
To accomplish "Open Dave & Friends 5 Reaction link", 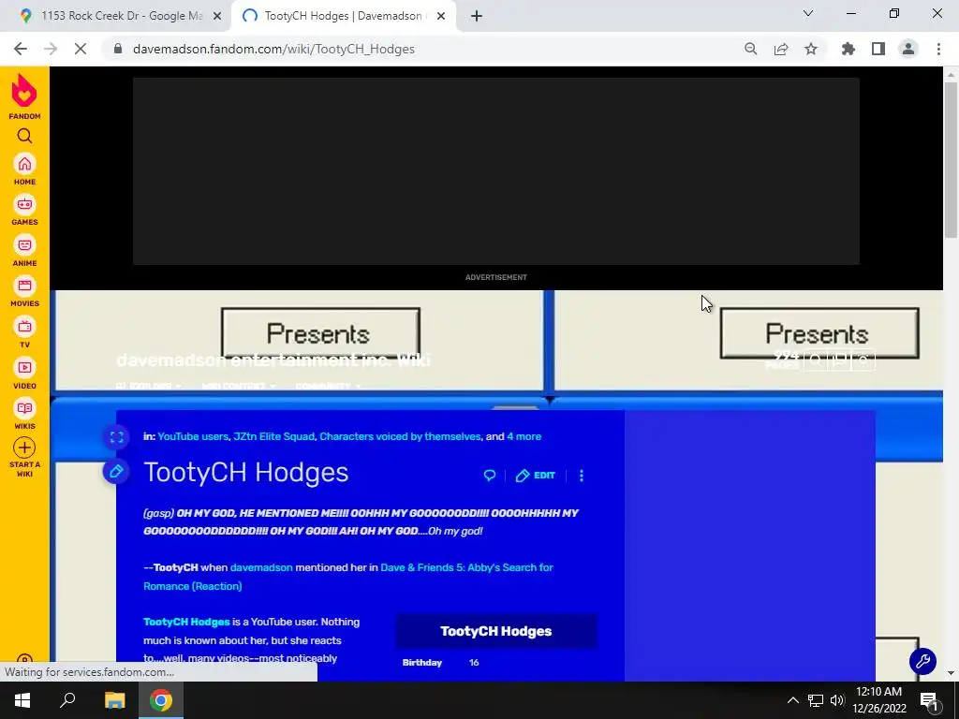I will click(x=348, y=577).
